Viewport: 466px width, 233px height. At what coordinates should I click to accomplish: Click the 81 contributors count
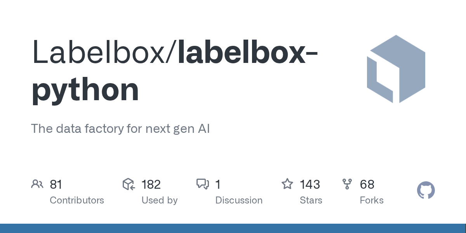pos(56,184)
